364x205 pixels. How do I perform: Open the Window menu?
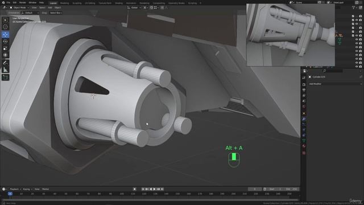pyautogui.click(x=32, y=2)
